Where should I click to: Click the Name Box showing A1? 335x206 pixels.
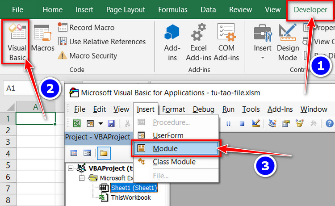21,88
